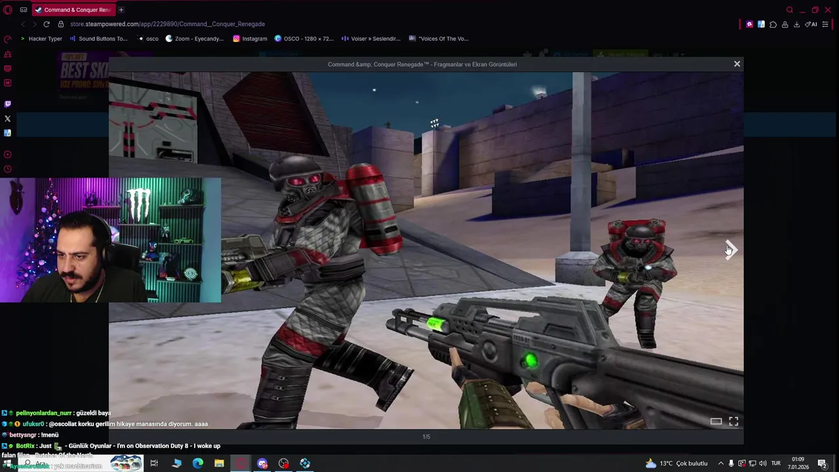This screenshot has height=472, width=839.
Task: Open the weather widget showing 13°C
Action: (676, 463)
